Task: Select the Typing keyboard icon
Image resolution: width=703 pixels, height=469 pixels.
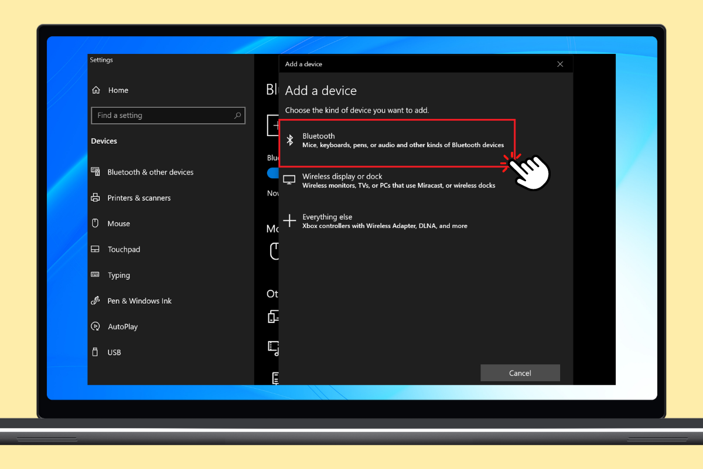Action: point(95,275)
